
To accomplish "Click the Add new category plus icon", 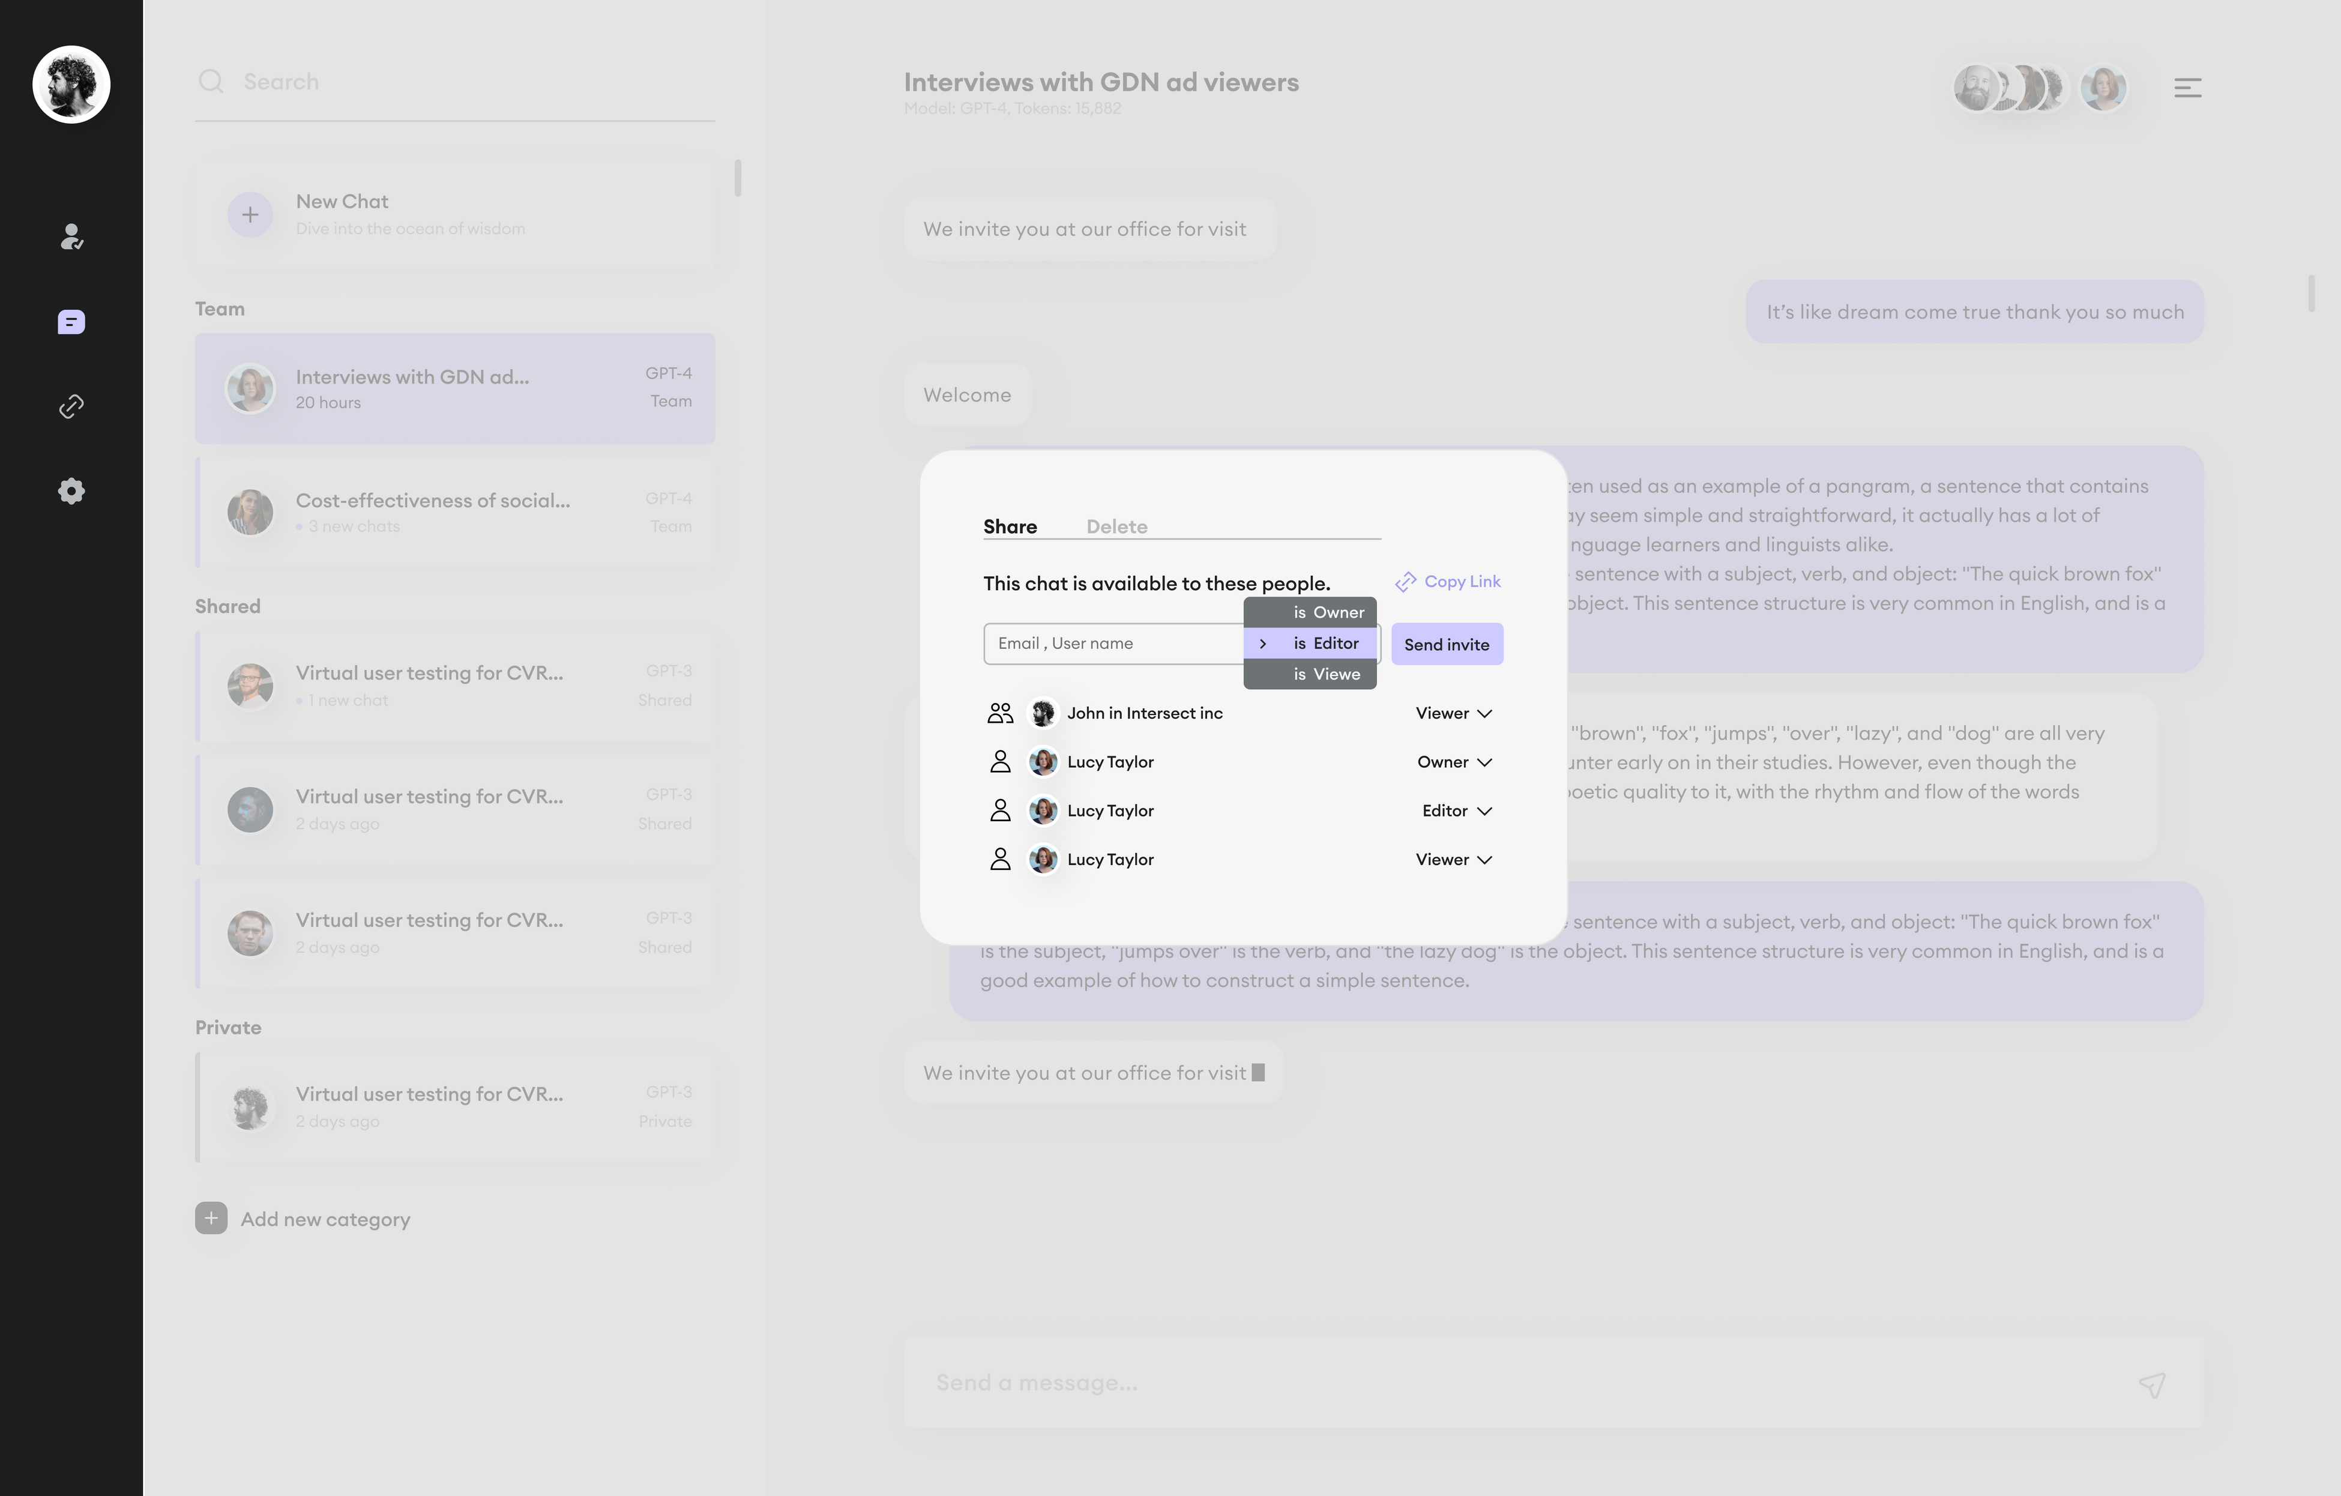I will pyautogui.click(x=211, y=1218).
